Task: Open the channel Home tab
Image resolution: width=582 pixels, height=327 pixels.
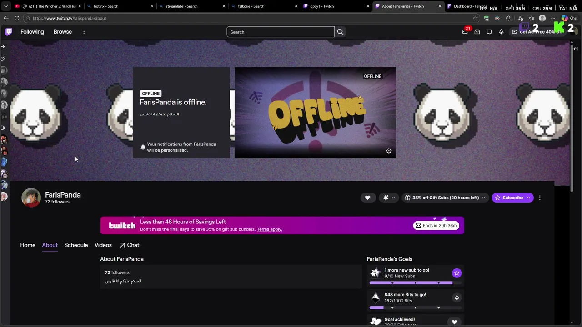Action: (28, 245)
